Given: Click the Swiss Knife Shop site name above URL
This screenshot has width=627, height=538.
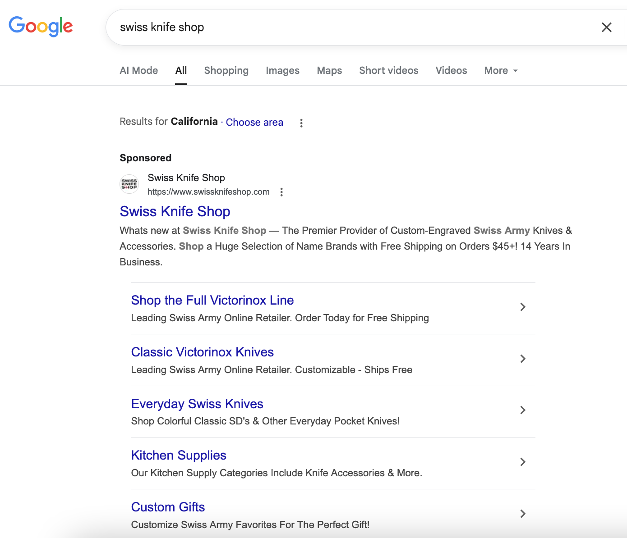Looking at the screenshot, I should pyautogui.click(x=186, y=178).
